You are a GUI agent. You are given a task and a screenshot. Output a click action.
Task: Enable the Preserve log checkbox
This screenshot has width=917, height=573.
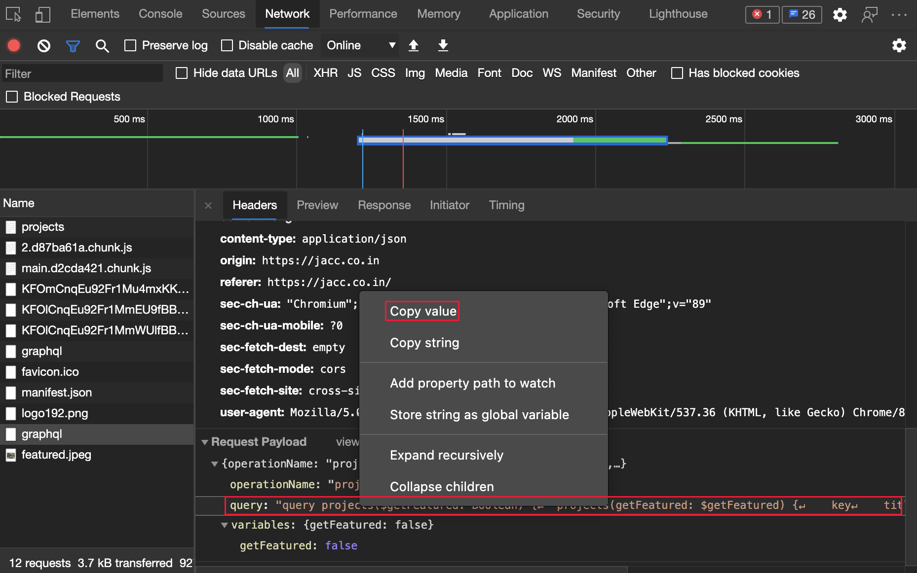pos(130,45)
